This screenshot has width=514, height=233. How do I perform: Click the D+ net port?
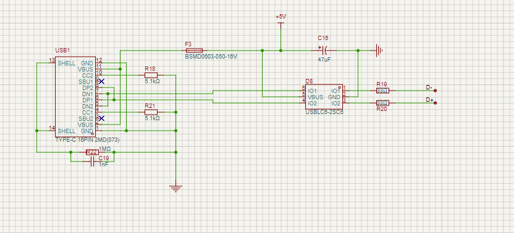pyautogui.click(x=435, y=103)
